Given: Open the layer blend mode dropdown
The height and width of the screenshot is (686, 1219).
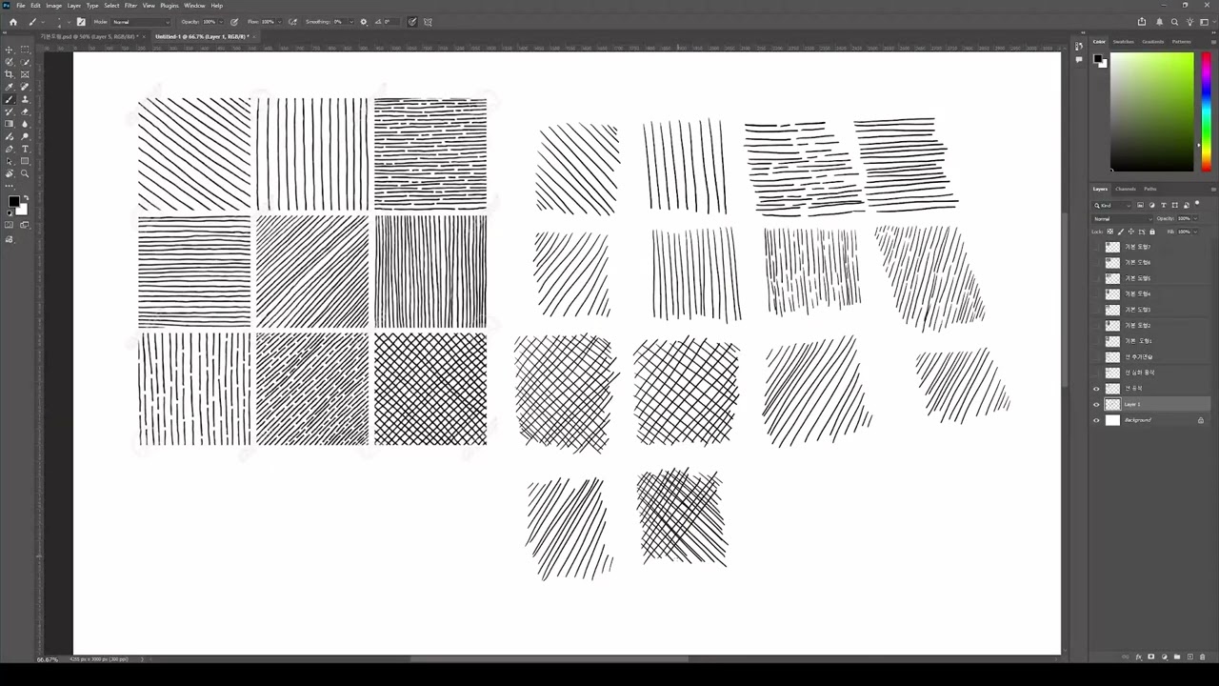Looking at the screenshot, I should (1122, 219).
